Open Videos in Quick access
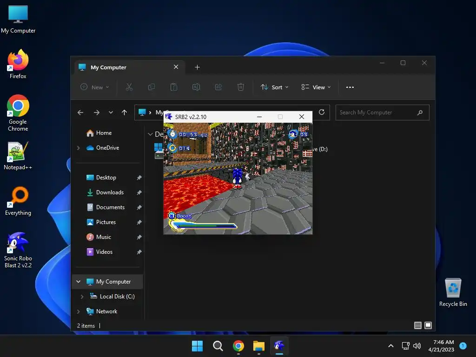 [x=99, y=252]
